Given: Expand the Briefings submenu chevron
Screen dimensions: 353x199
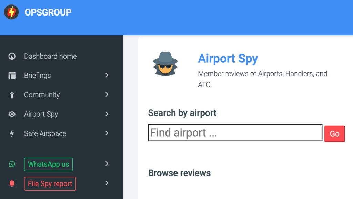Looking at the screenshot, I should pyautogui.click(x=107, y=75).
